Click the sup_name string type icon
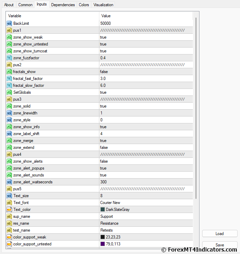 click(9, 216)
